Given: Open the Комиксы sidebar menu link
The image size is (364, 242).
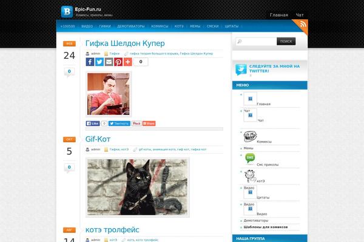Looking at the screenshot, I should click(x=264, y=142).
